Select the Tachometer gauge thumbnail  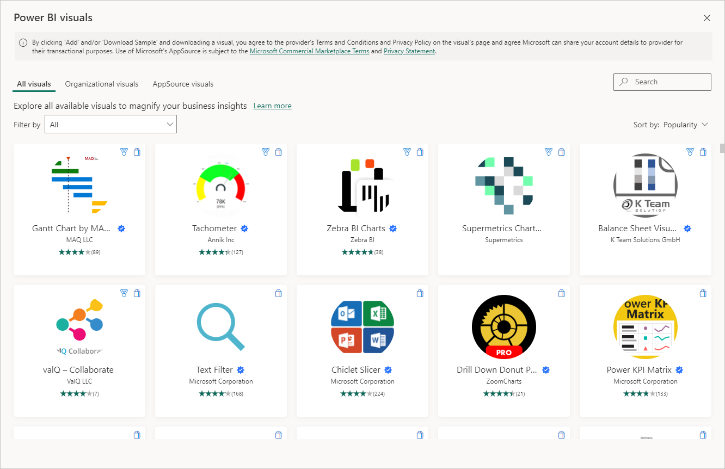(221, 187)
